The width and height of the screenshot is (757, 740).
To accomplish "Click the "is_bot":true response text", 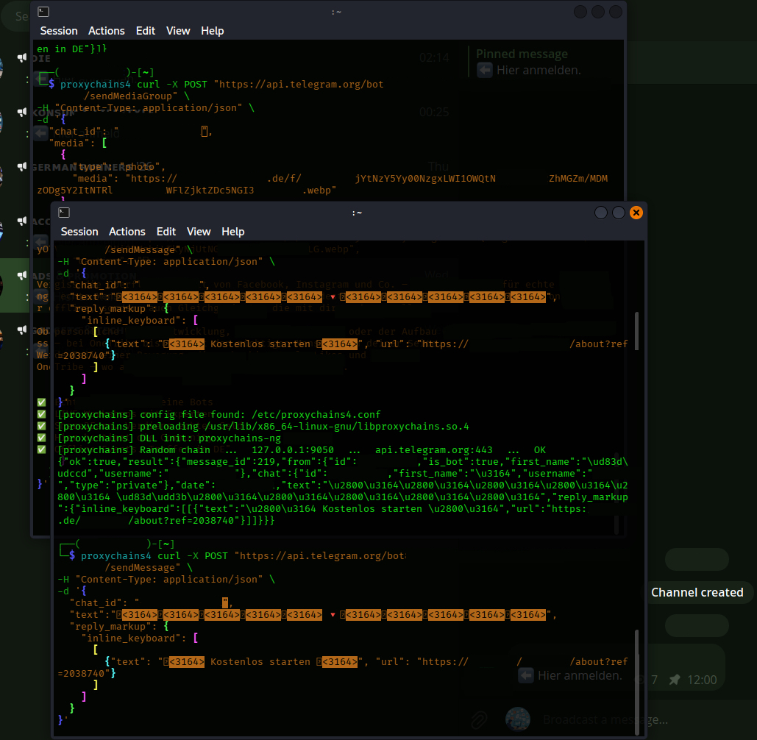I will pyautogui.click(x=461, y=462).
